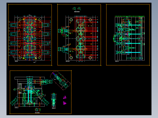Click the left projection symbol above middle drawing
The image size is (158, 118).
click(x=74, y=9)
